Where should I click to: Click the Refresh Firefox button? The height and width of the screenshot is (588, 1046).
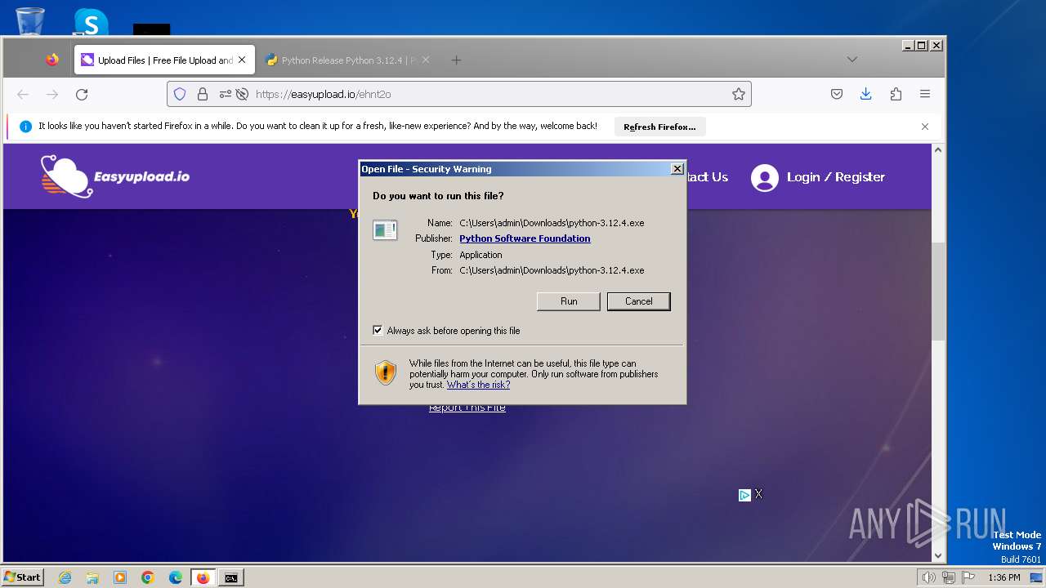[x=659, y=127]
